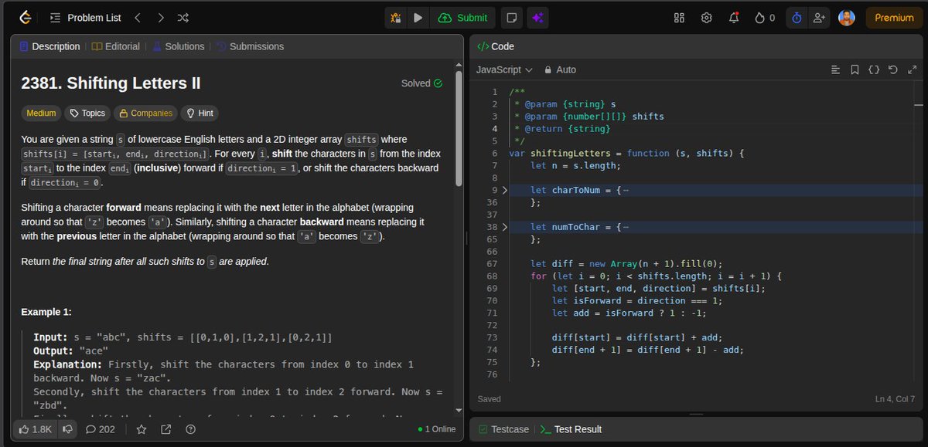Open the LeetCode logo home link

pyautogui.click(x=26, y=18)
